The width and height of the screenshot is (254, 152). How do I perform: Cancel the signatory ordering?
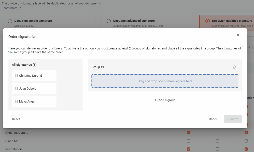click(214, 119)
